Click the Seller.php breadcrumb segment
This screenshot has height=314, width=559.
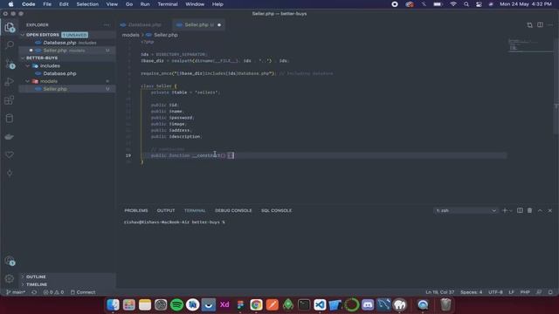coord(166,35)
